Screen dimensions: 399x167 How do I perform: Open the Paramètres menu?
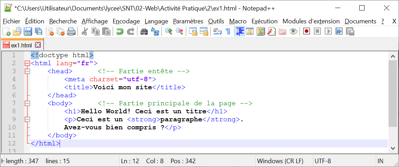click(x=188, y=21)
